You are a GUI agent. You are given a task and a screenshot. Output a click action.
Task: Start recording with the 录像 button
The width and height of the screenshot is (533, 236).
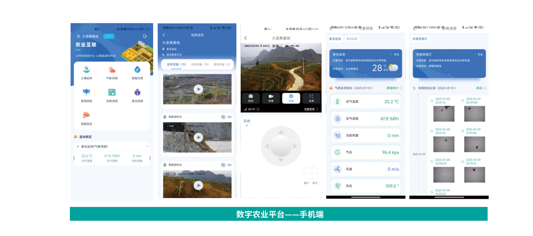pos(271,98)
